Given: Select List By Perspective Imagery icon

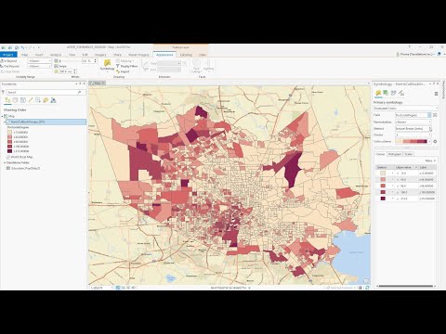Looking at the screenshot, I should pyautogui.click(x=53, y=100).
